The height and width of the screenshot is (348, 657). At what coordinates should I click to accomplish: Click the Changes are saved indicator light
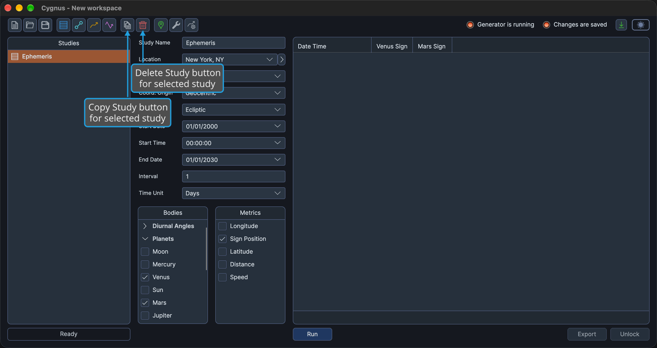546,25
